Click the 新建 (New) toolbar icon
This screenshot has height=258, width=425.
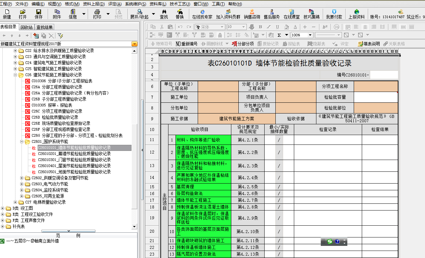click(x=7, y=14)
